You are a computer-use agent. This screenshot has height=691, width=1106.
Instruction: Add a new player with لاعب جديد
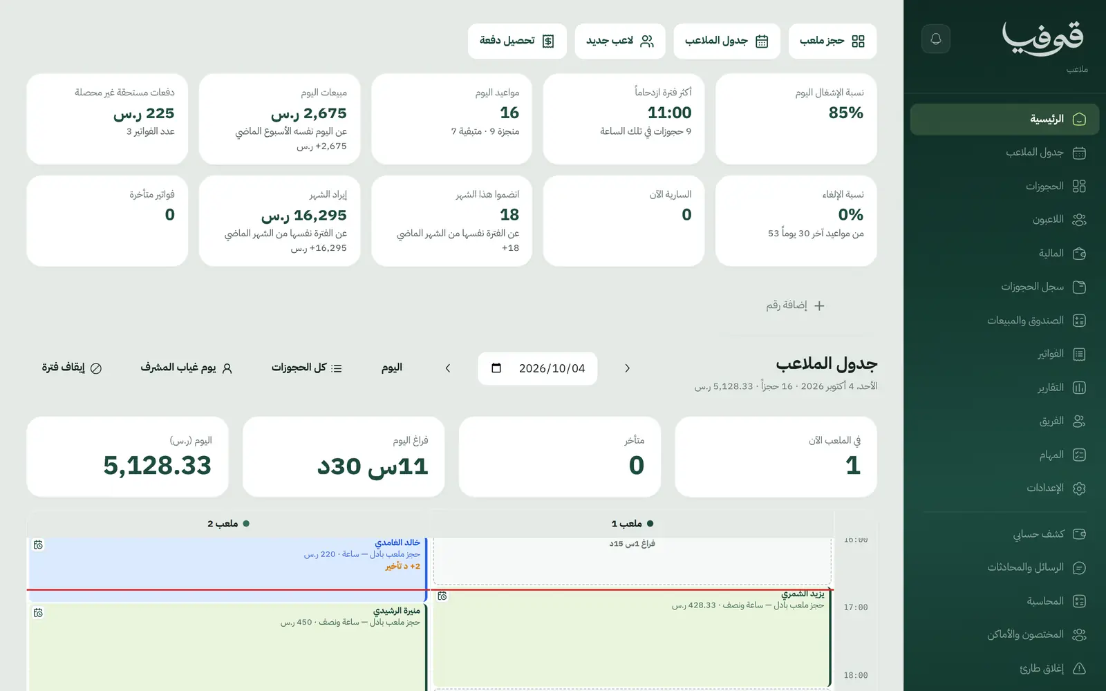620,41
